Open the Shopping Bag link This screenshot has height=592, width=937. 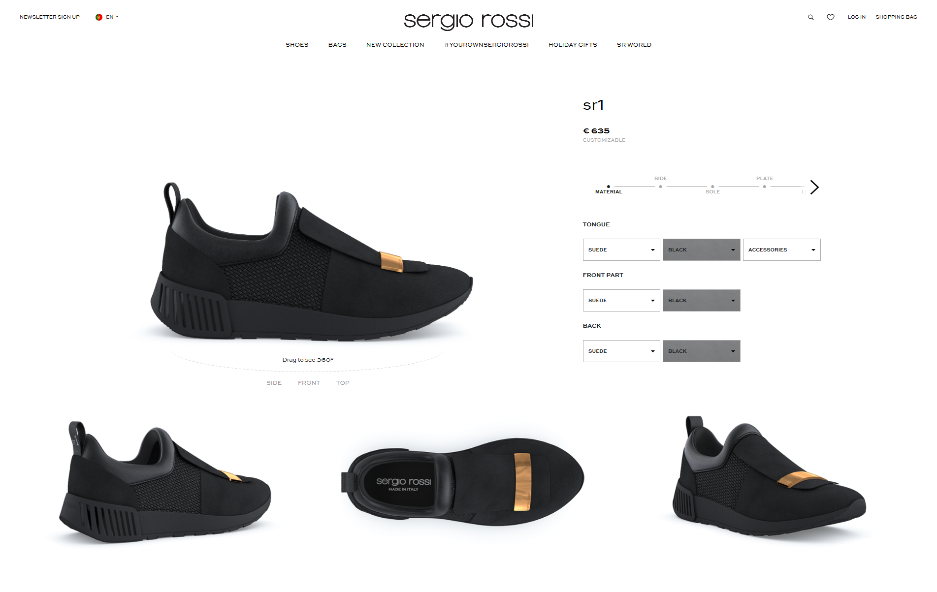click(x=896, y=17)
